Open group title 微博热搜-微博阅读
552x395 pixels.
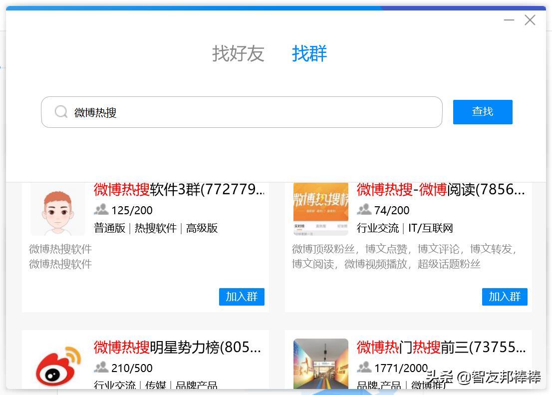pyautogui.click(x=441, y=190)
